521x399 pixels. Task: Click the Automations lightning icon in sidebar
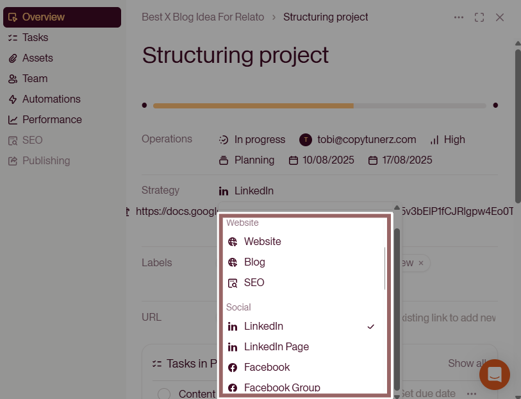(x=13, y=99)
